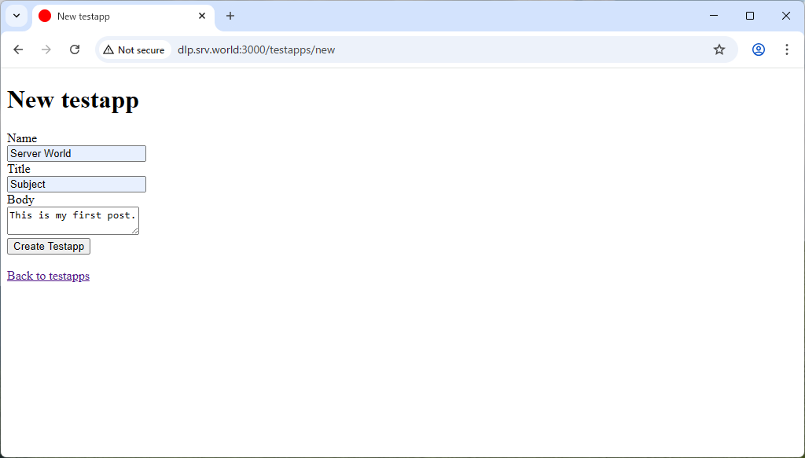The image size is (805, 458).
Task: Click the forward navigation arrow
Action: (x=46, y=49)
